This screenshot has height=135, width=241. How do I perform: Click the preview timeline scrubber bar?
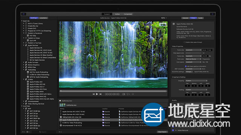click(113, 91)
